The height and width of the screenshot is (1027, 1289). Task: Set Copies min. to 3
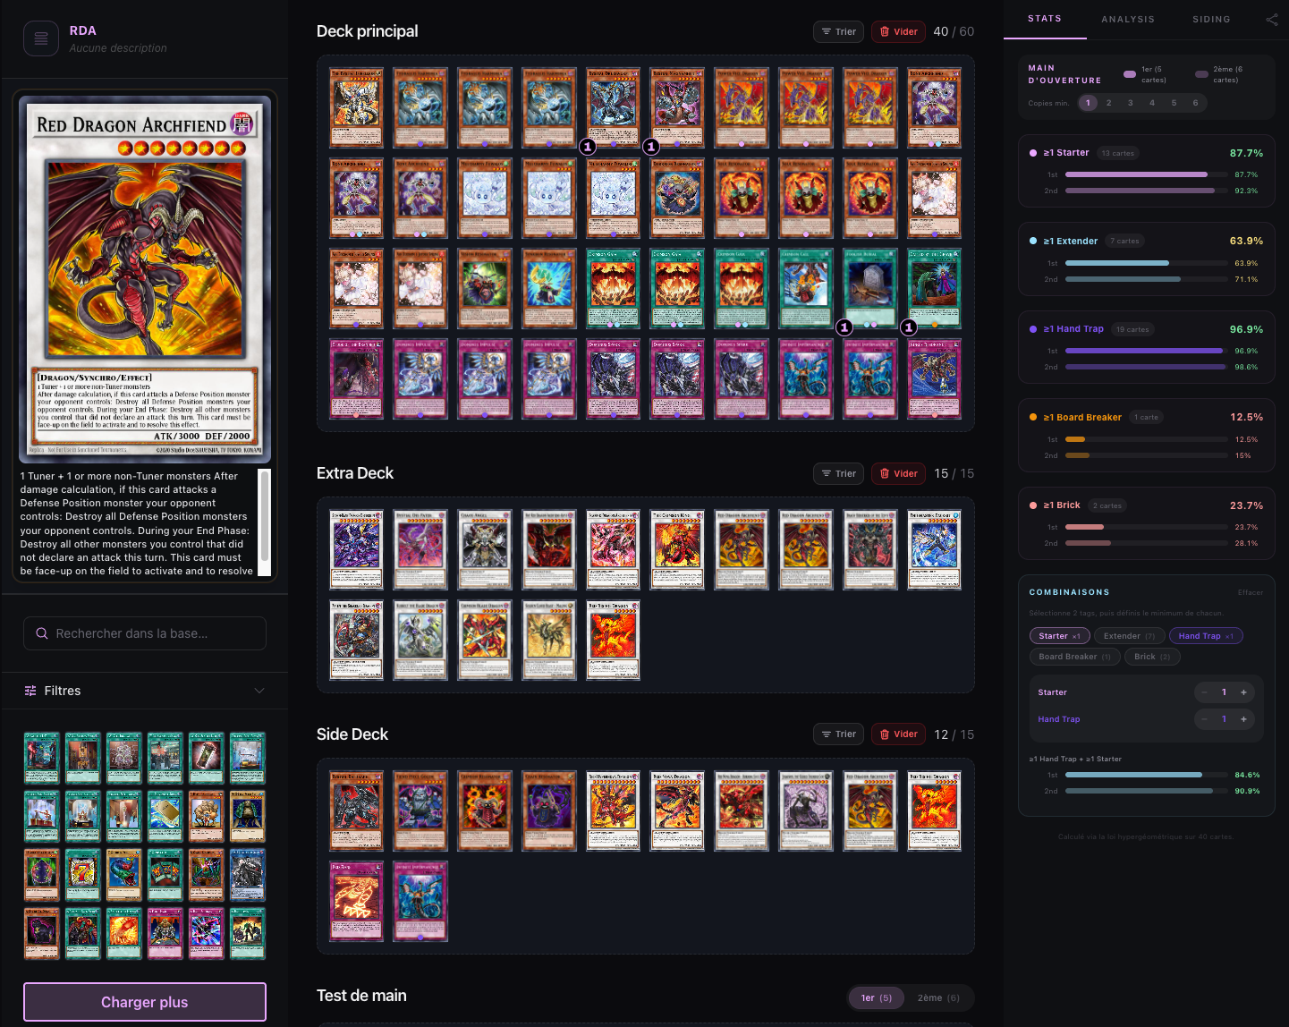(x=1131, y=103)
